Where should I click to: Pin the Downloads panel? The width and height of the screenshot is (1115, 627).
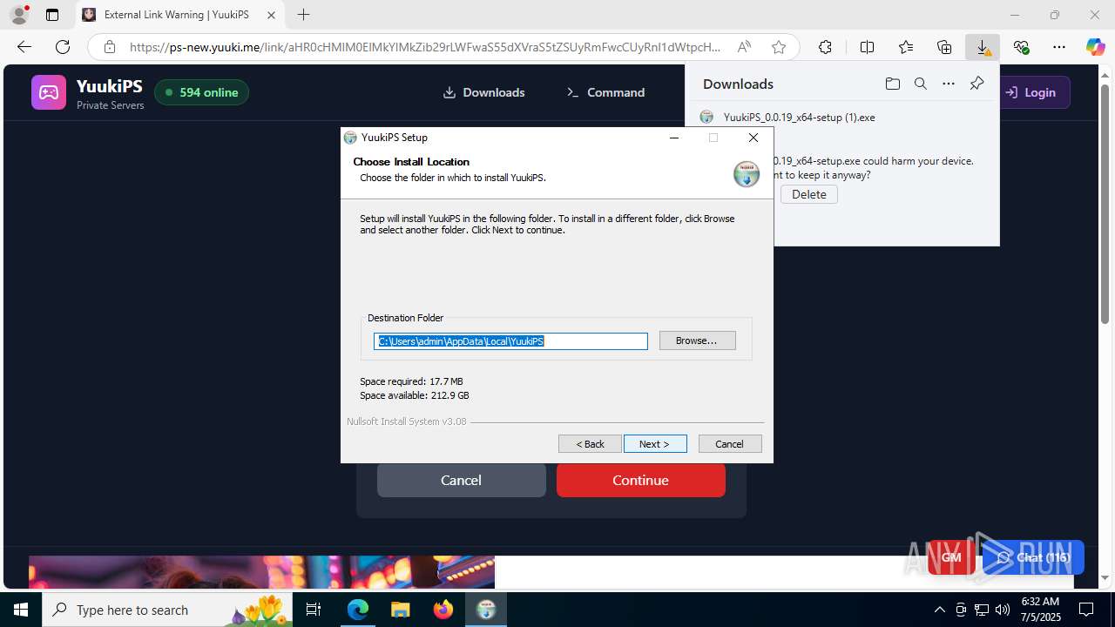(x=976, y=84)
